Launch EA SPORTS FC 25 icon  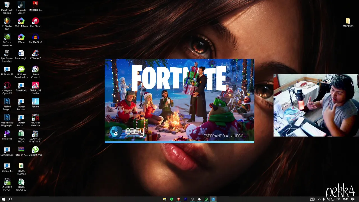coord(7,185)
